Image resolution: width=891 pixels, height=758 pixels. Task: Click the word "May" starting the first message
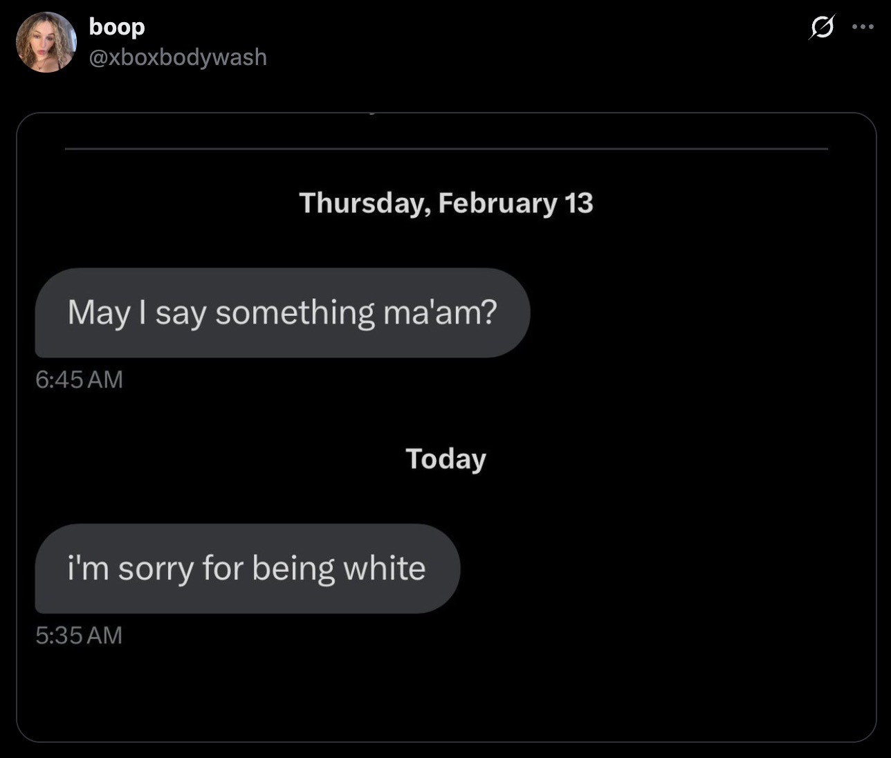coord(99,313)
